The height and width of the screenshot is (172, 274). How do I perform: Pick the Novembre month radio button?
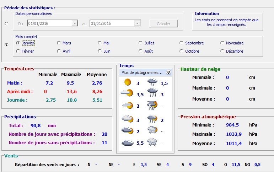pyautogui.click(x=232, y=43)
